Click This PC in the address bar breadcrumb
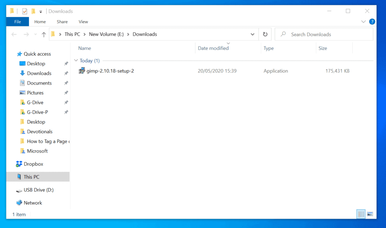Viewport: 386px width, 228px height. pyautogui.click(x=73, y=34)
